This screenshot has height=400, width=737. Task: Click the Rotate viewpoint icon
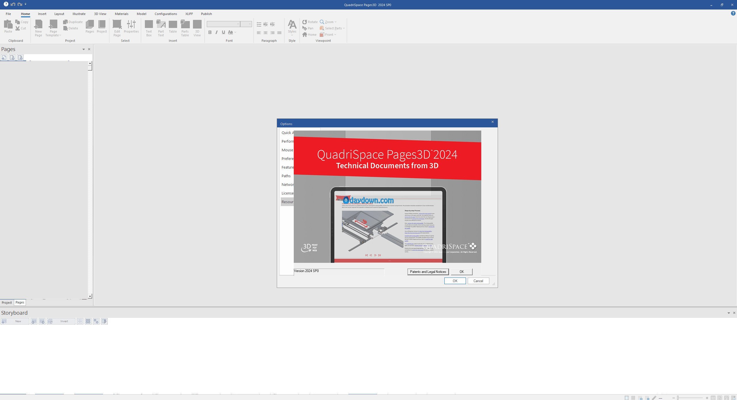(x=304, y=22)
